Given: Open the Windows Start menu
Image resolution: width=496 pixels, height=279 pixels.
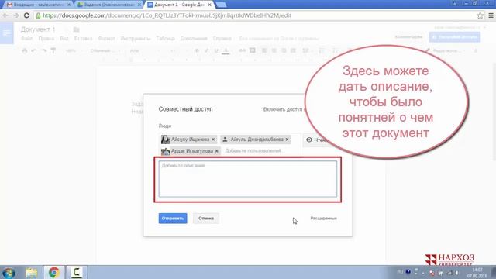Looking at the screenshot, I should click(9, 272).
